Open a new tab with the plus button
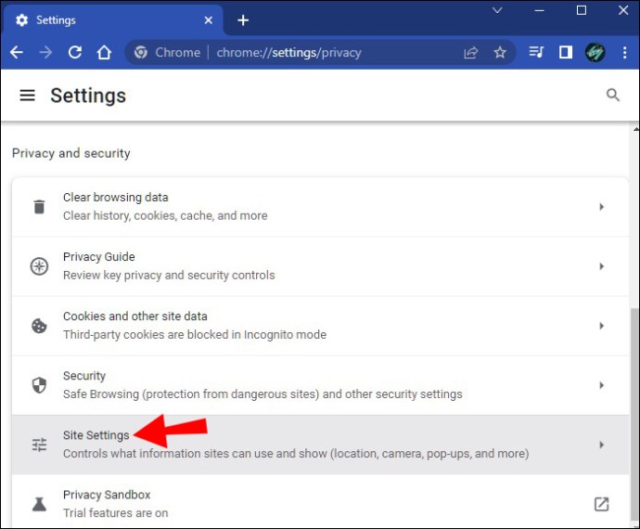Screen dimensions: 640x529 (x=243, y=20)
